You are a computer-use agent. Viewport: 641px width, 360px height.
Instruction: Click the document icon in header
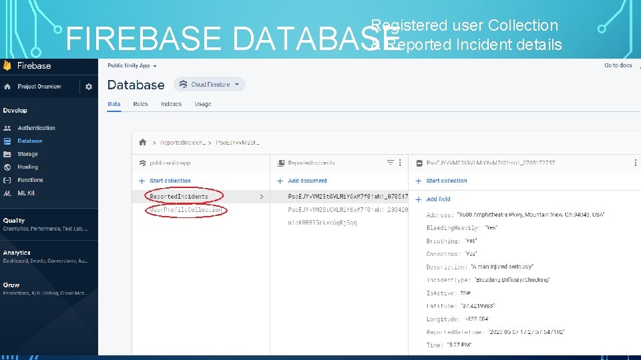(x=419, y=163)
